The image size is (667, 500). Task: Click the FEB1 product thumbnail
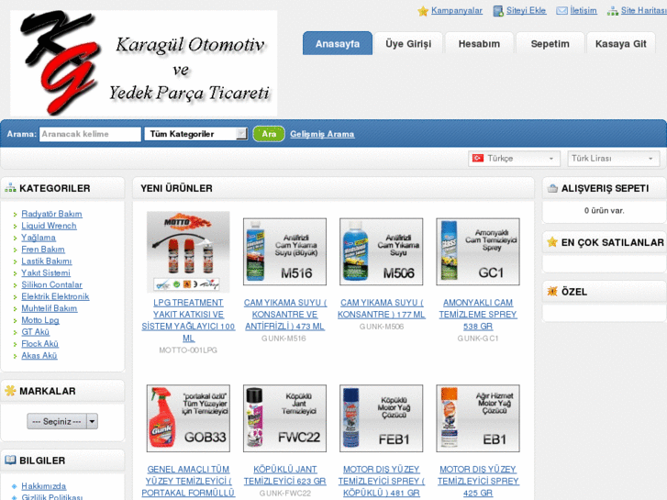coord(381,418)
